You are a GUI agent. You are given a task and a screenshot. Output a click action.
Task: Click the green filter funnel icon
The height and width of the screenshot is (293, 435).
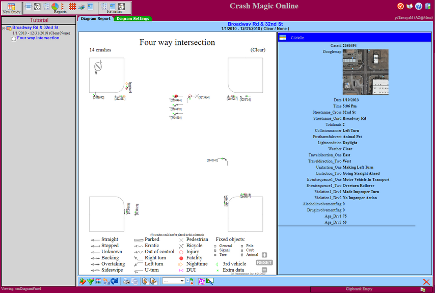90,281
